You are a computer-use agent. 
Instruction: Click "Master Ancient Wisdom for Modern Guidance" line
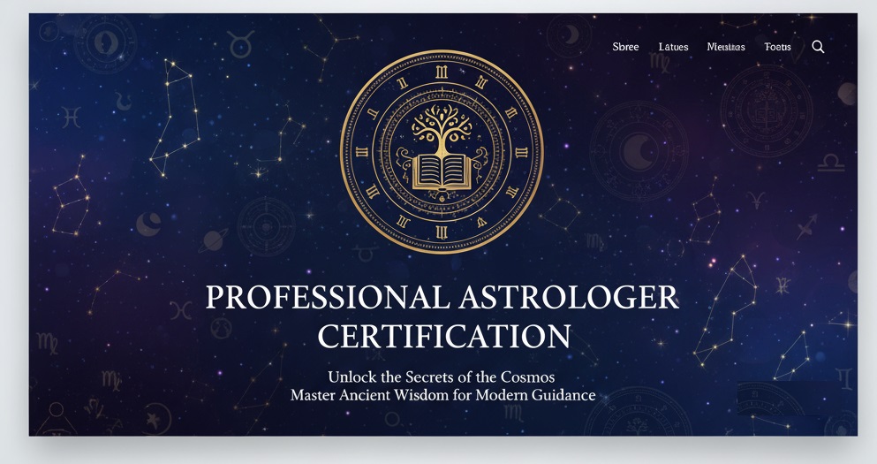pyautogui.click(x=442, y=395)
